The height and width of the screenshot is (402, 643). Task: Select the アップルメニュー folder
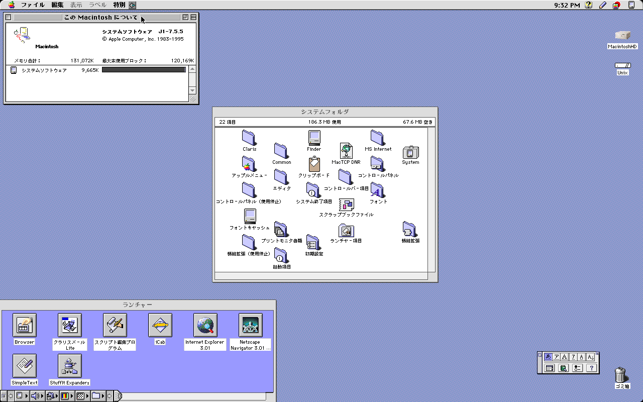(x=249, y=164)
